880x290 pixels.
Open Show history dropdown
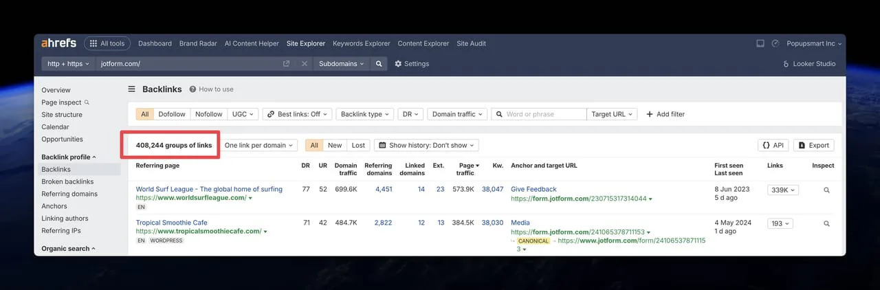tap(426, 145)
